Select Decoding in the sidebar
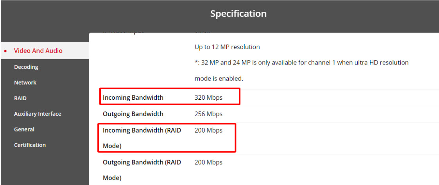The width and height of the screenshot is (439, 185). tap(26, 67)
